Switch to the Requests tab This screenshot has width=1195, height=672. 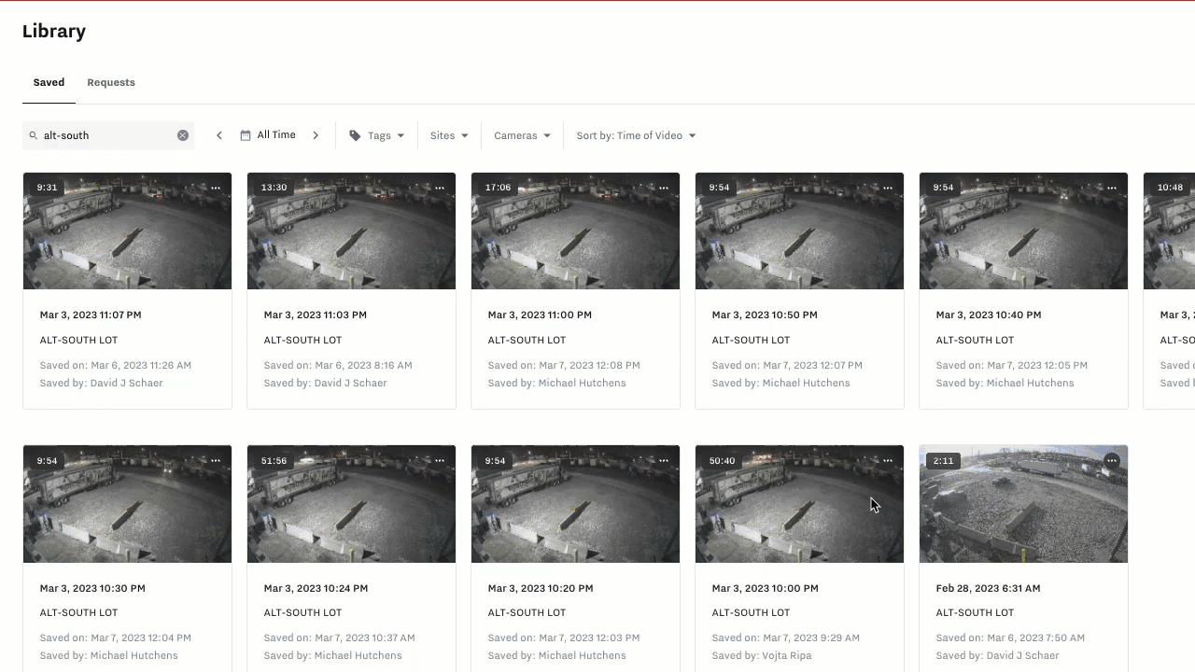point(111,82)
